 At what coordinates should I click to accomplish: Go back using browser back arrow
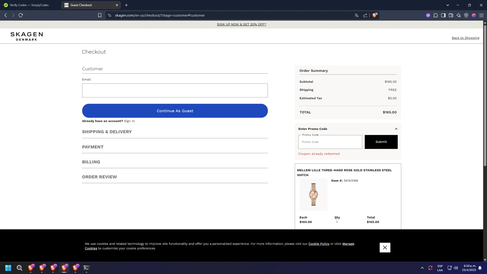coord(6,15)
